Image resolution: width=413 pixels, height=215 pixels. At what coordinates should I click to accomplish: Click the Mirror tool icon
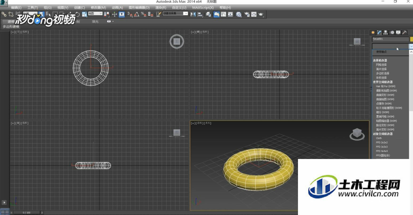(x=193, y=14)
